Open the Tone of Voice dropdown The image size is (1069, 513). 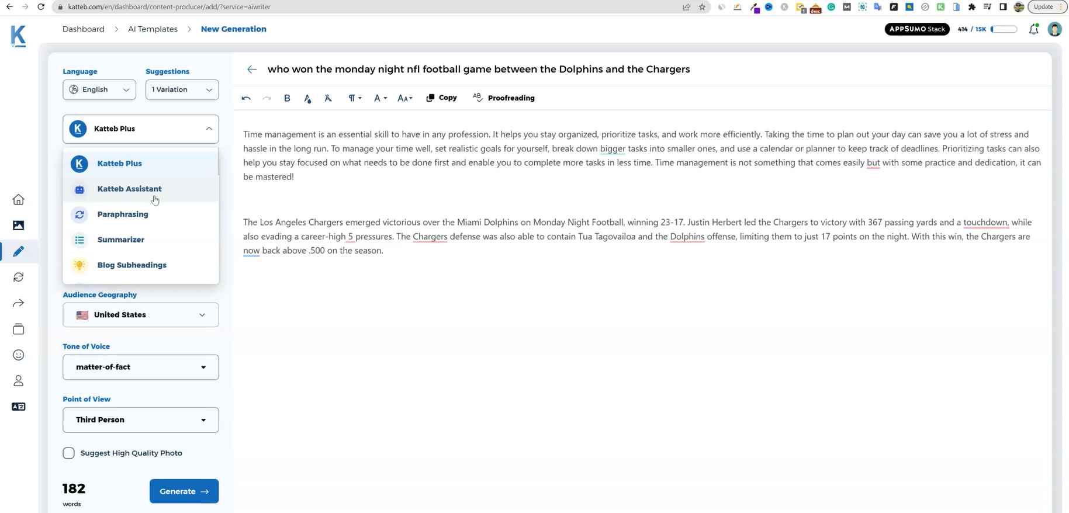click(x=141, y=368)
